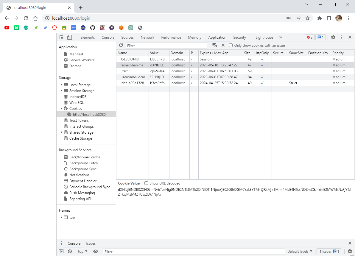Click the cookies Filter input field
Viewport: 355px width, 256px height.
click(166, 46)
